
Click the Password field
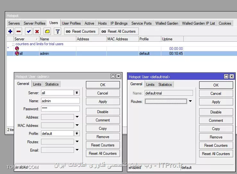60,109
